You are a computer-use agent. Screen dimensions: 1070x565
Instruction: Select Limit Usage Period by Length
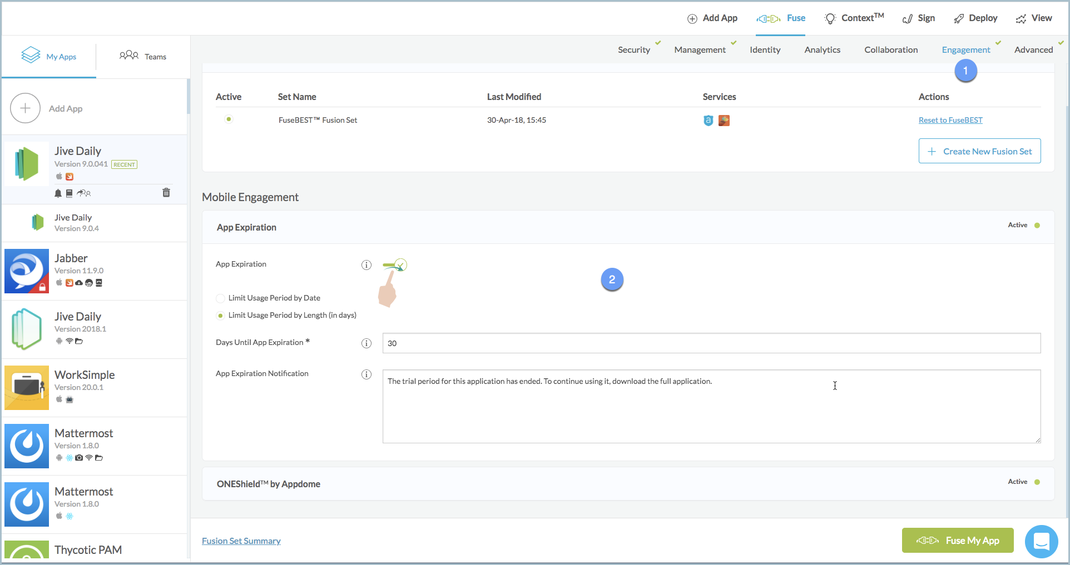[x=220, y=316]
